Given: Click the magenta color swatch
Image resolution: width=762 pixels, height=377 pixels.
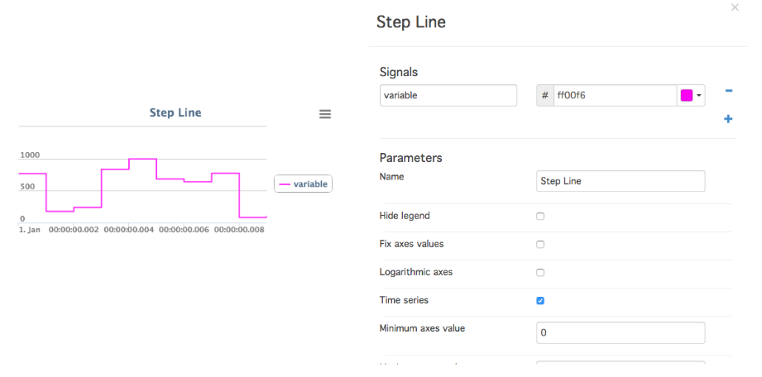Looking at the screenshot, I should [686, 96].
